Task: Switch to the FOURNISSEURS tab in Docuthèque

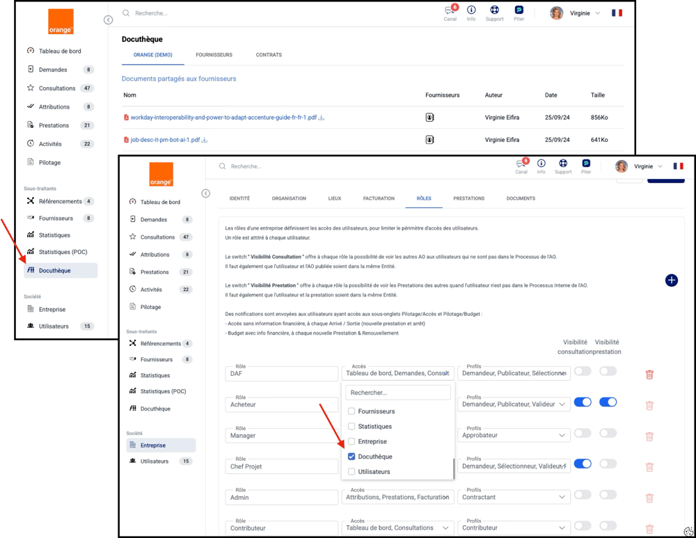Action: (x=214, y=55)
